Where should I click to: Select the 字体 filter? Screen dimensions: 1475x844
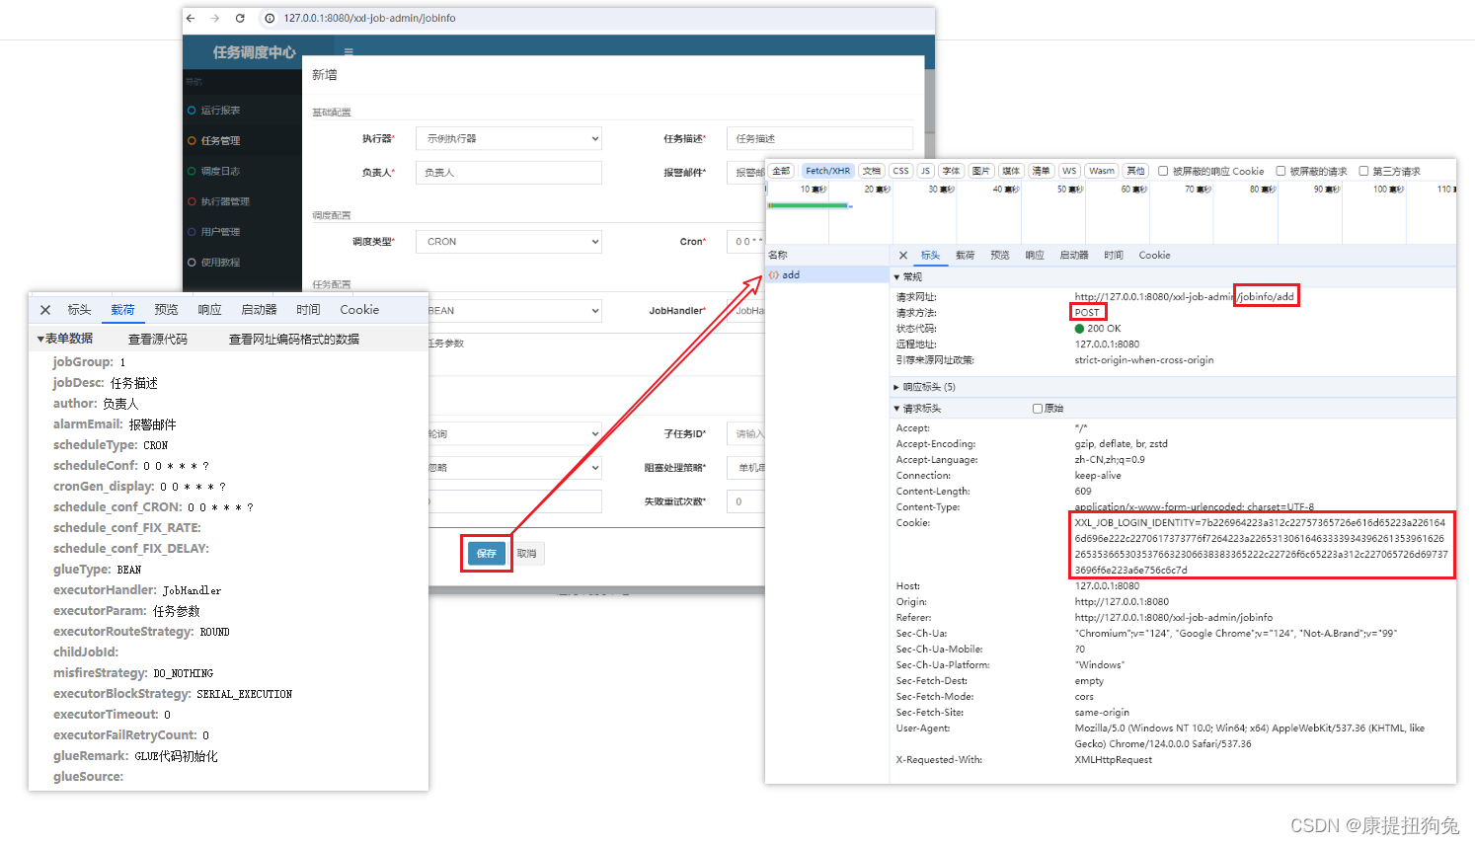[x=951, y=171]
